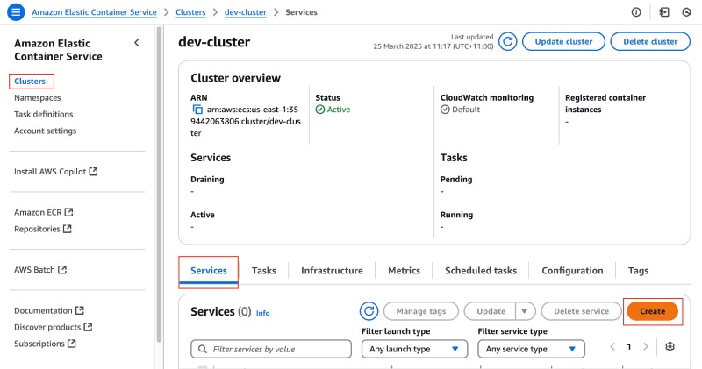
Task: Click the Update service button
Action: (491, 311)
